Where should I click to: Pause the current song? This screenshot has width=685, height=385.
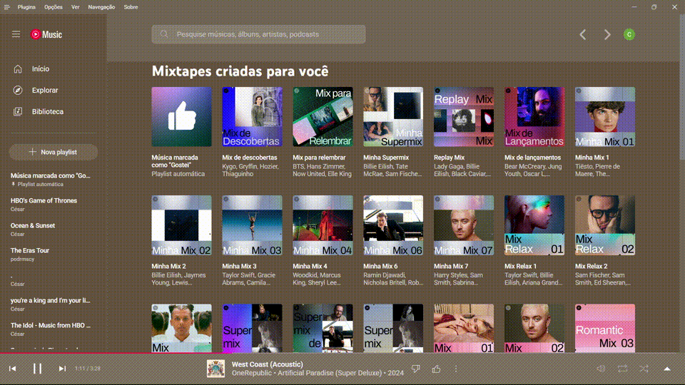click(38, 369)
